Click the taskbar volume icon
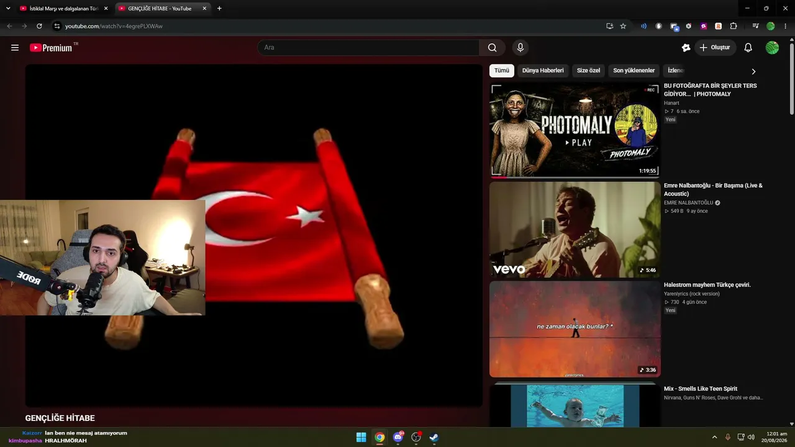Image resolution: width=795 pixels, height=447 pixels. pos(751,437)
